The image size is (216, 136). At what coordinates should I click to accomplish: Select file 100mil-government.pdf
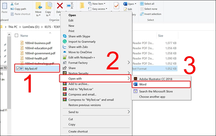coord(40,53)
